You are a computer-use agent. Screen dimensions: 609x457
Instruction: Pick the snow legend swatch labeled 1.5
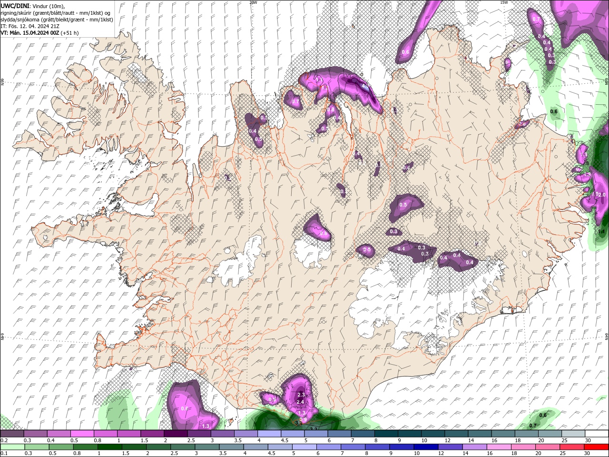click(152, 434)
